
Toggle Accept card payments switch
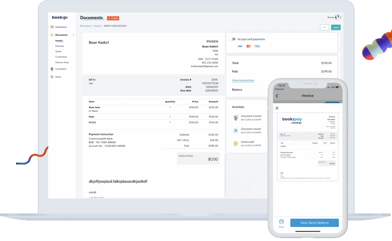(x=233, y=39)
